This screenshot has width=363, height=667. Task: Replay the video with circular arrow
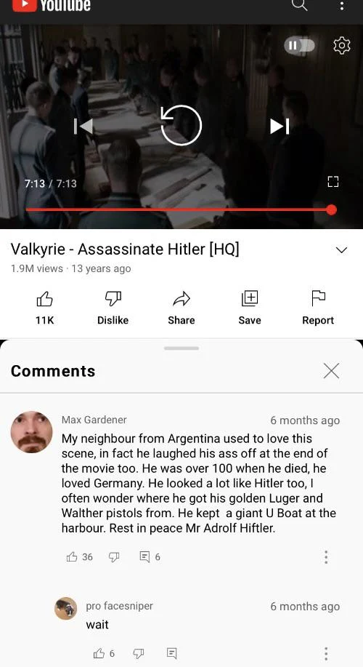coord(181,126)
